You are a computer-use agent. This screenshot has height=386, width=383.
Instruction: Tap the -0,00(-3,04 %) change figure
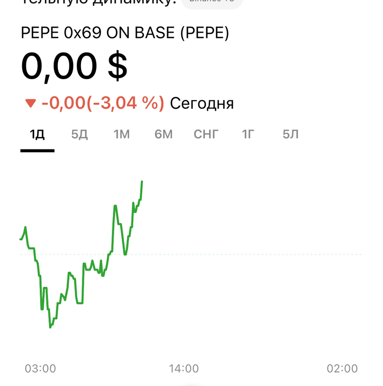click(x=103, y=103)
